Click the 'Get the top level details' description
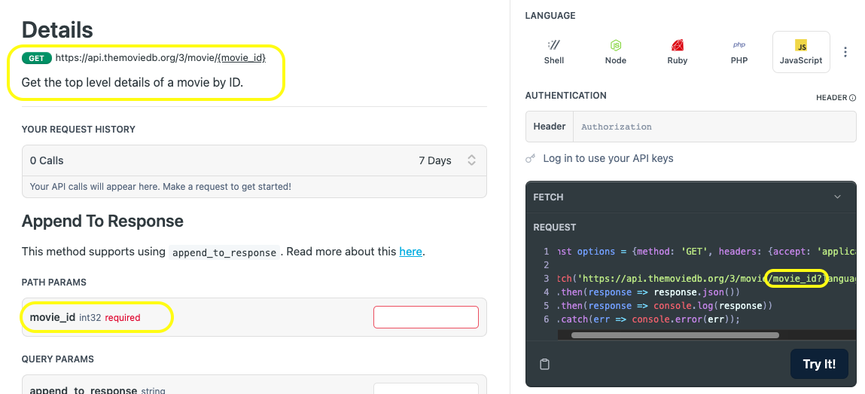Image resolution: width=865 pixels, height=394 pixels. coord(132,83)
